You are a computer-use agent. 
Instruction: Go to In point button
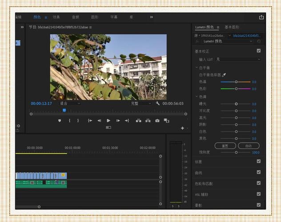[x=90, y=121]
